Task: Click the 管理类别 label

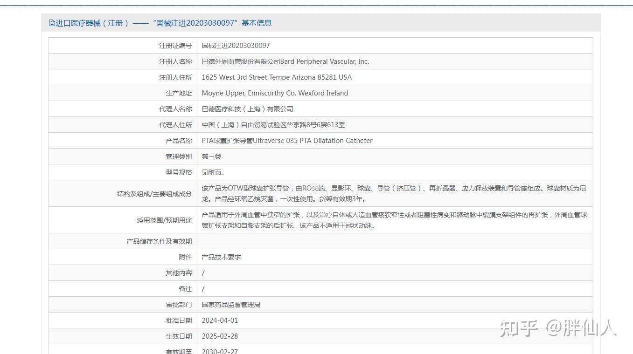Action: (x=179, y=157)
